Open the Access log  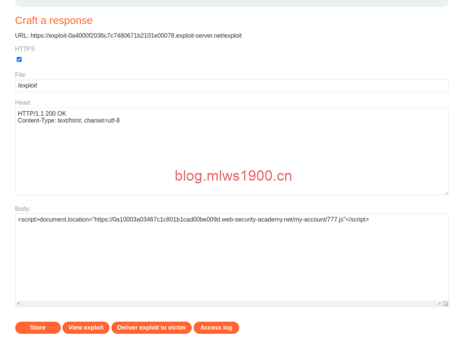pos(216,328)
